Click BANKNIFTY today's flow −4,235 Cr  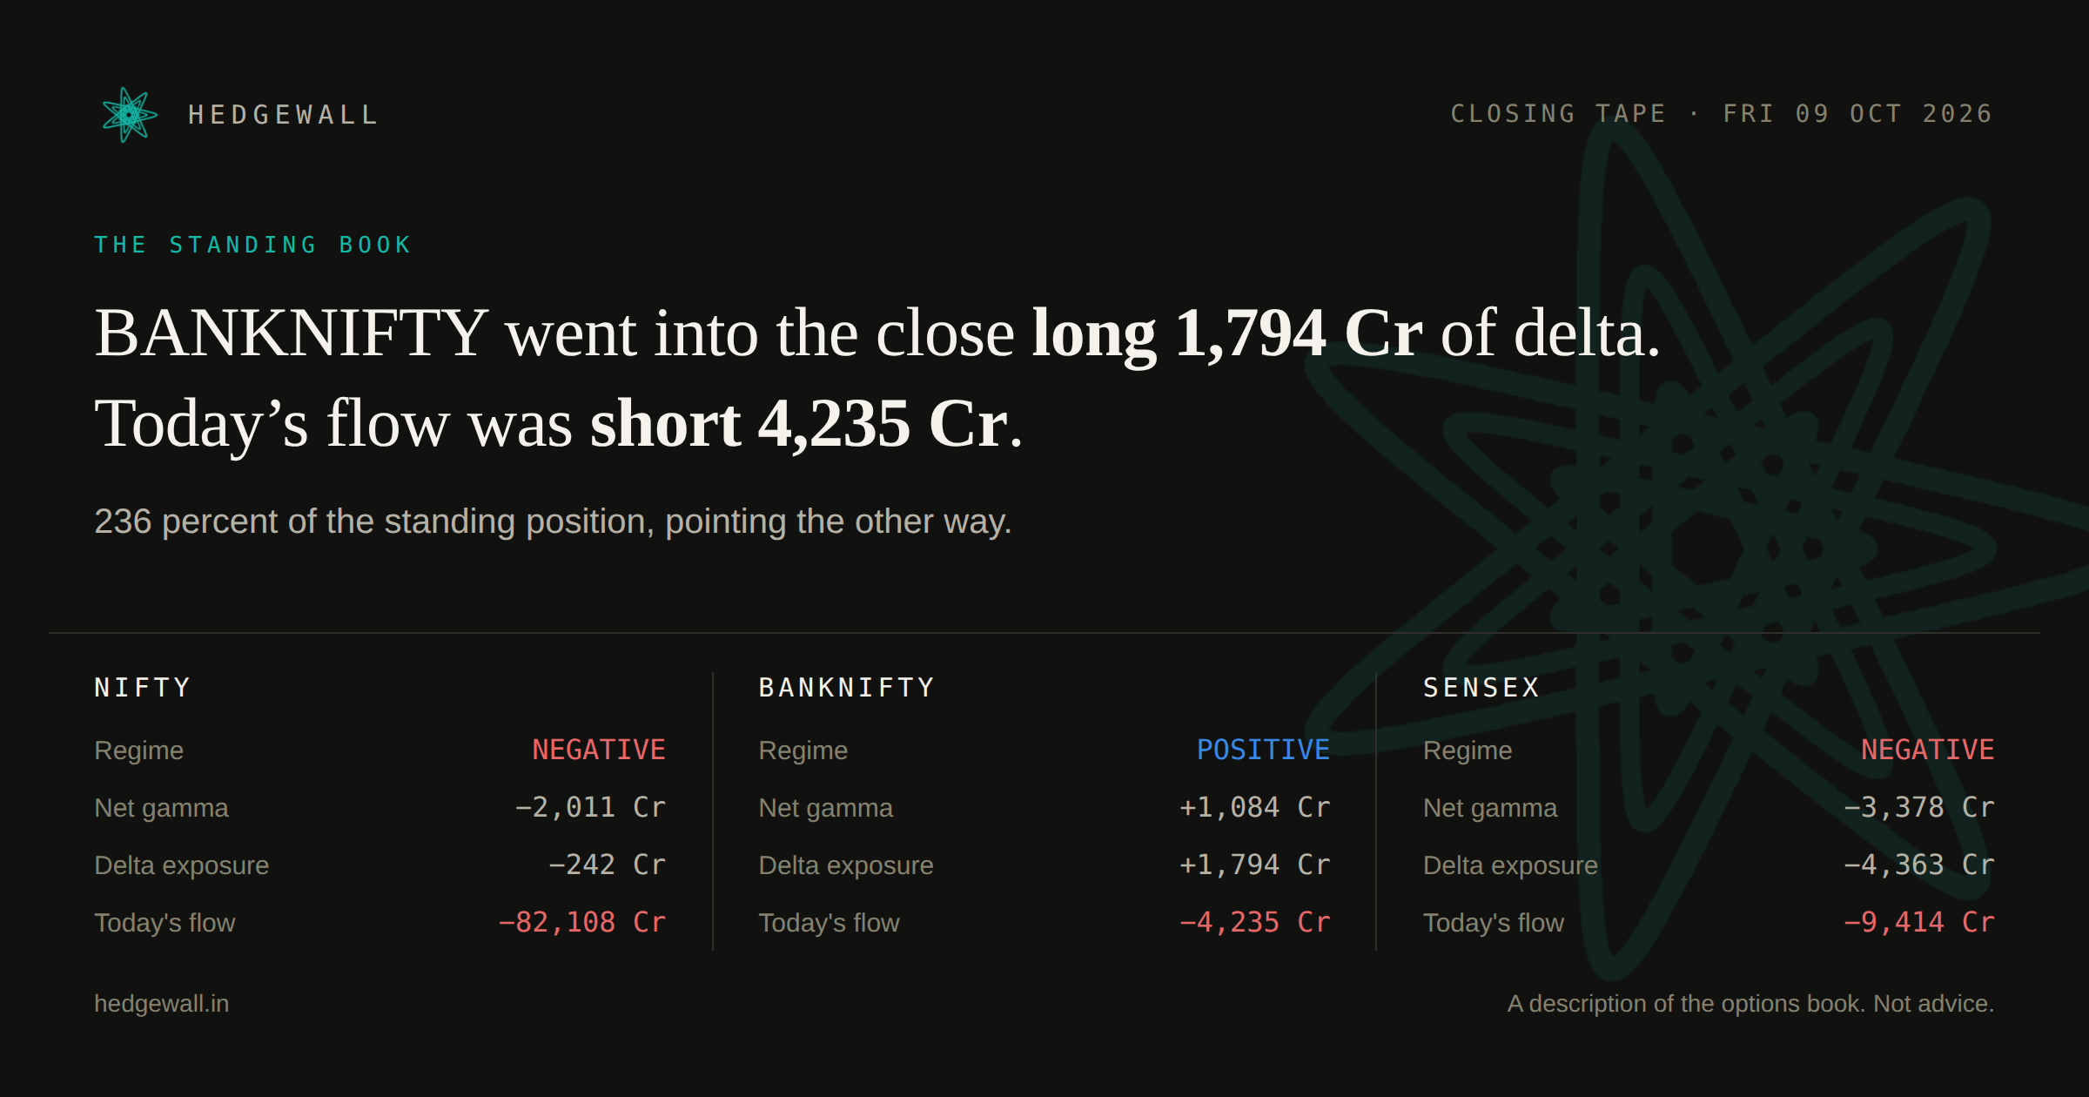(x=1254, y=922)
